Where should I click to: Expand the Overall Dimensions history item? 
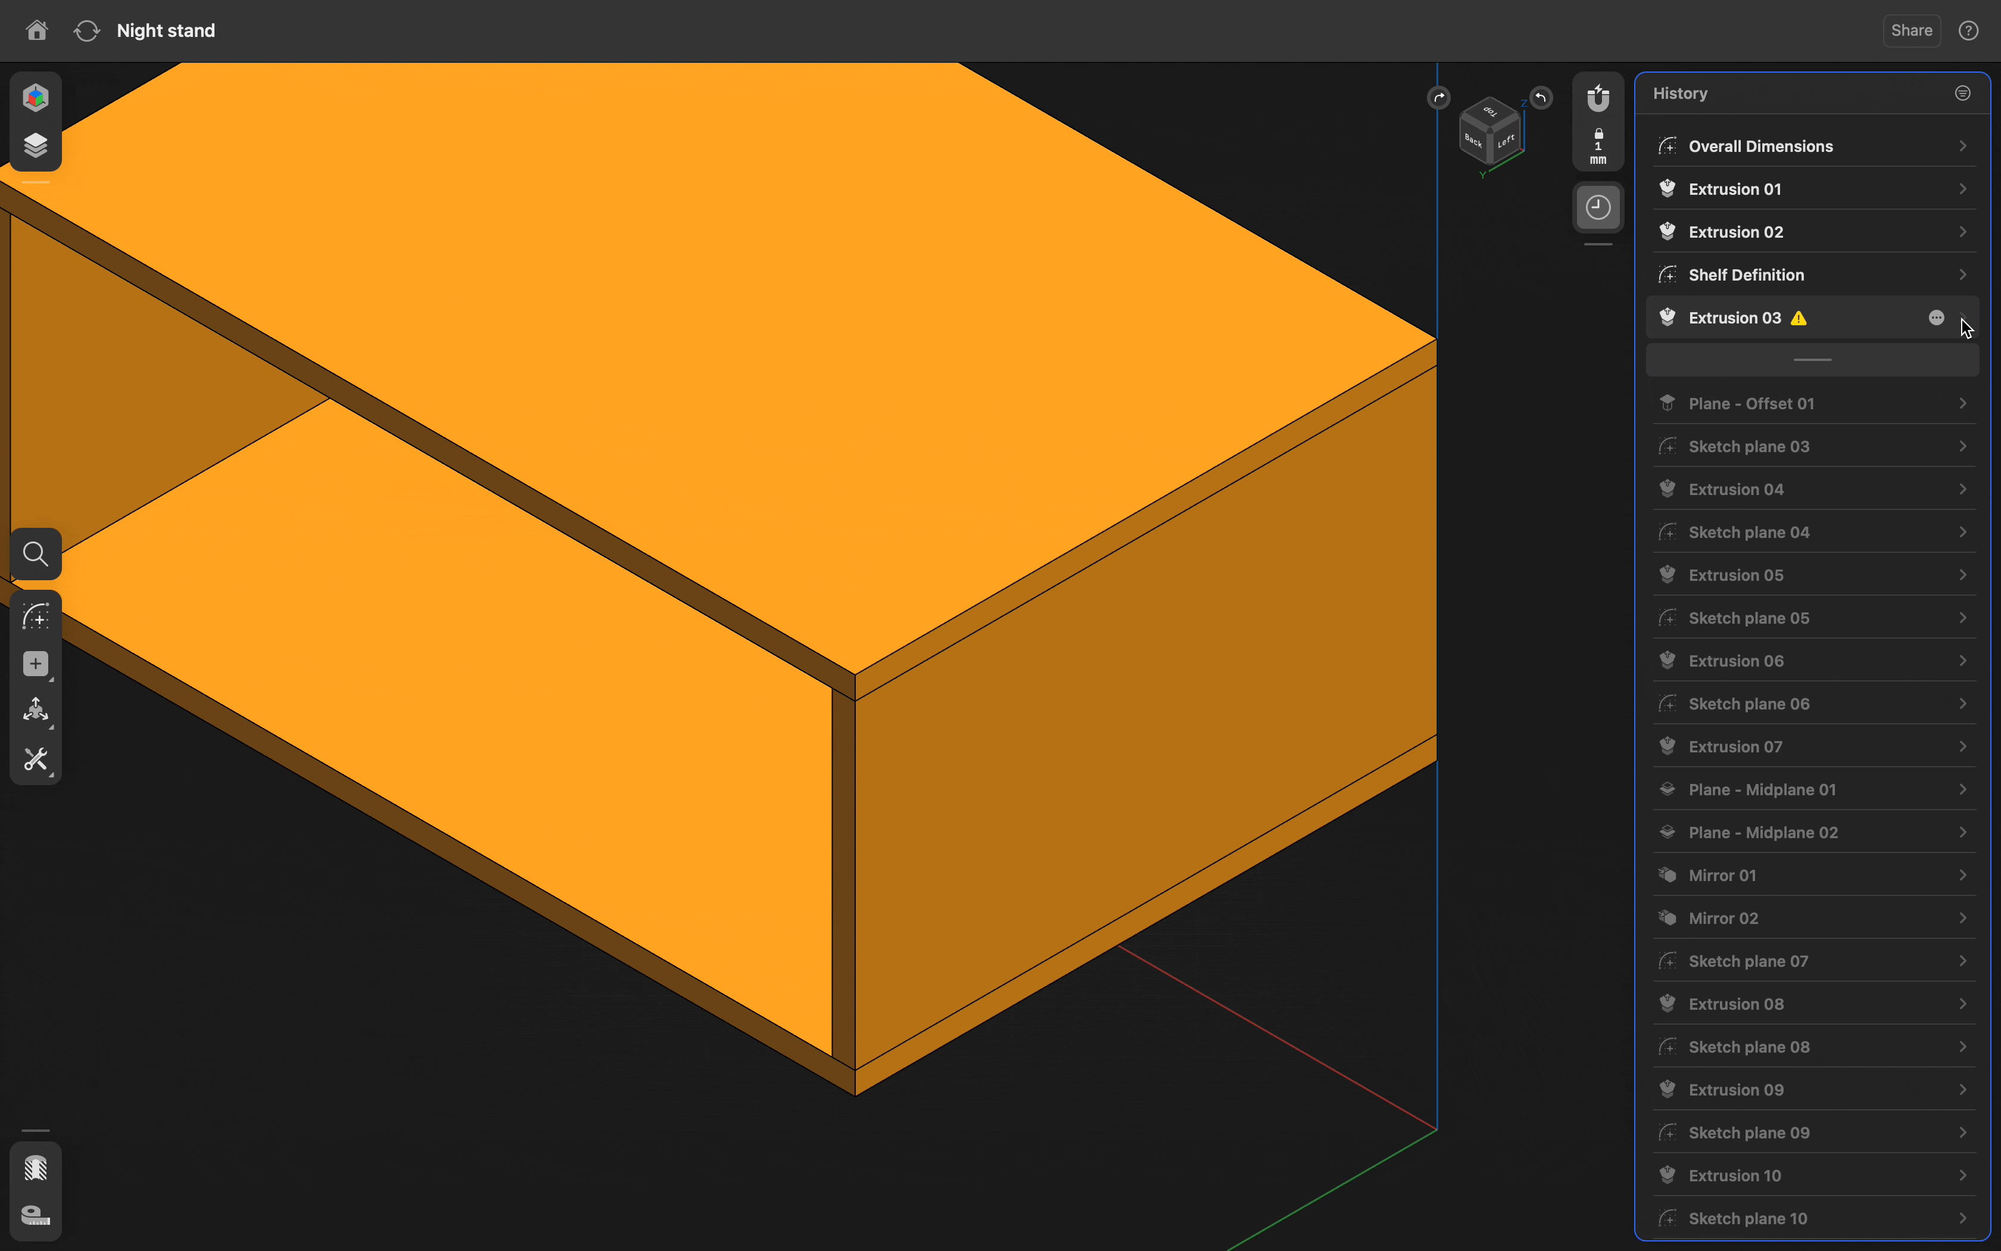click(1962, 147)
